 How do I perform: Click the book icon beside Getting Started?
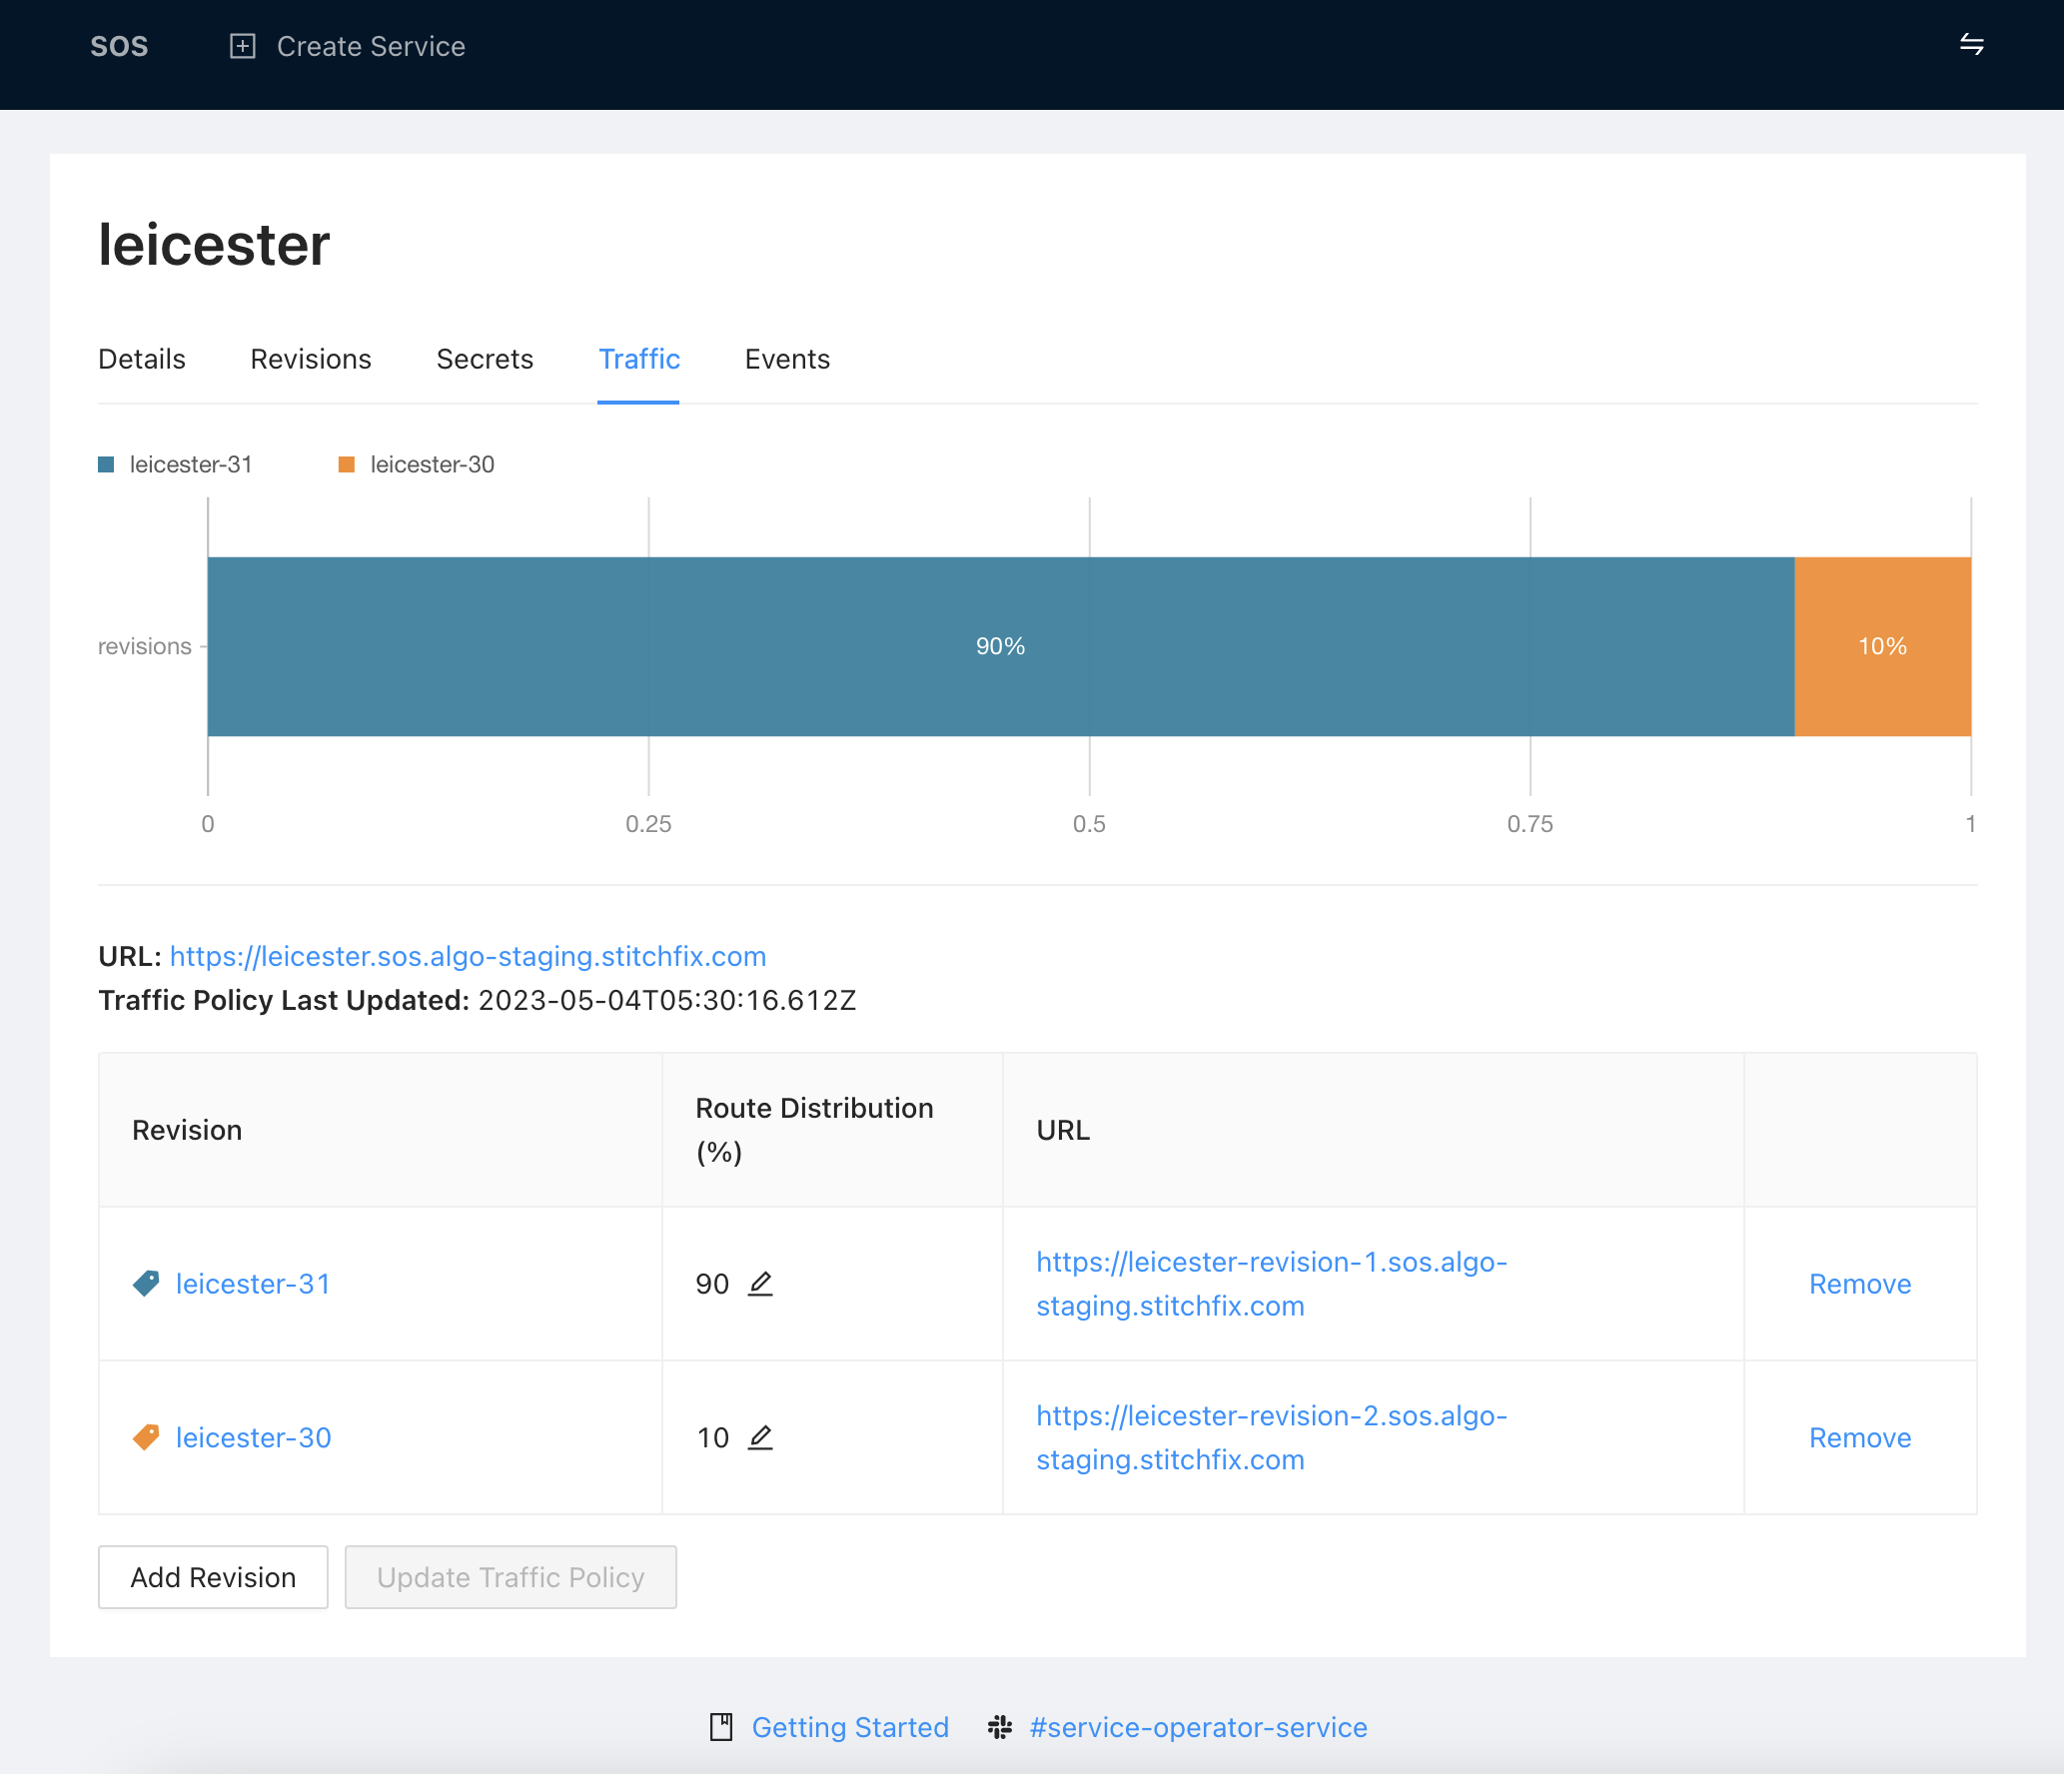[x=721, y=1727]
